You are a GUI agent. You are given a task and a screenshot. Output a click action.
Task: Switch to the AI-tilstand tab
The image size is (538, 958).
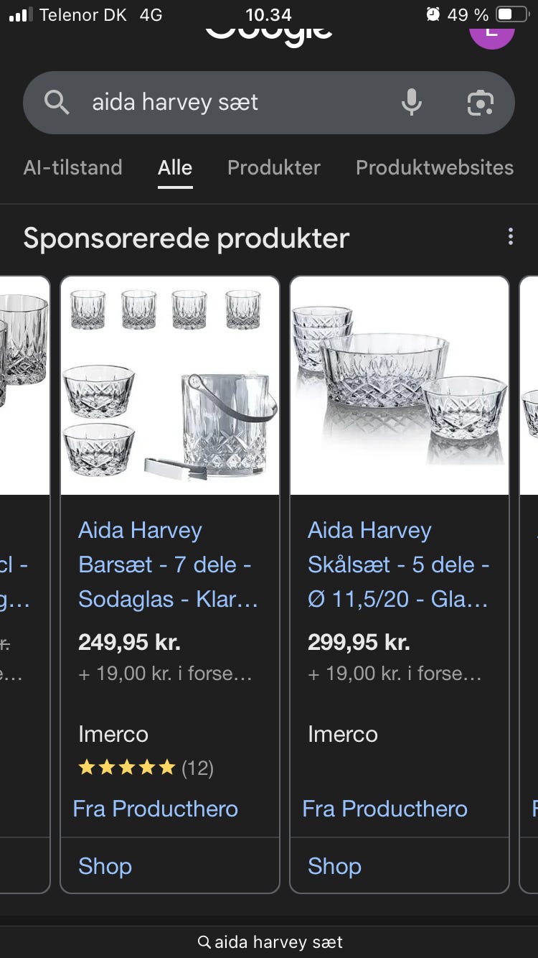tap(72, 168)
